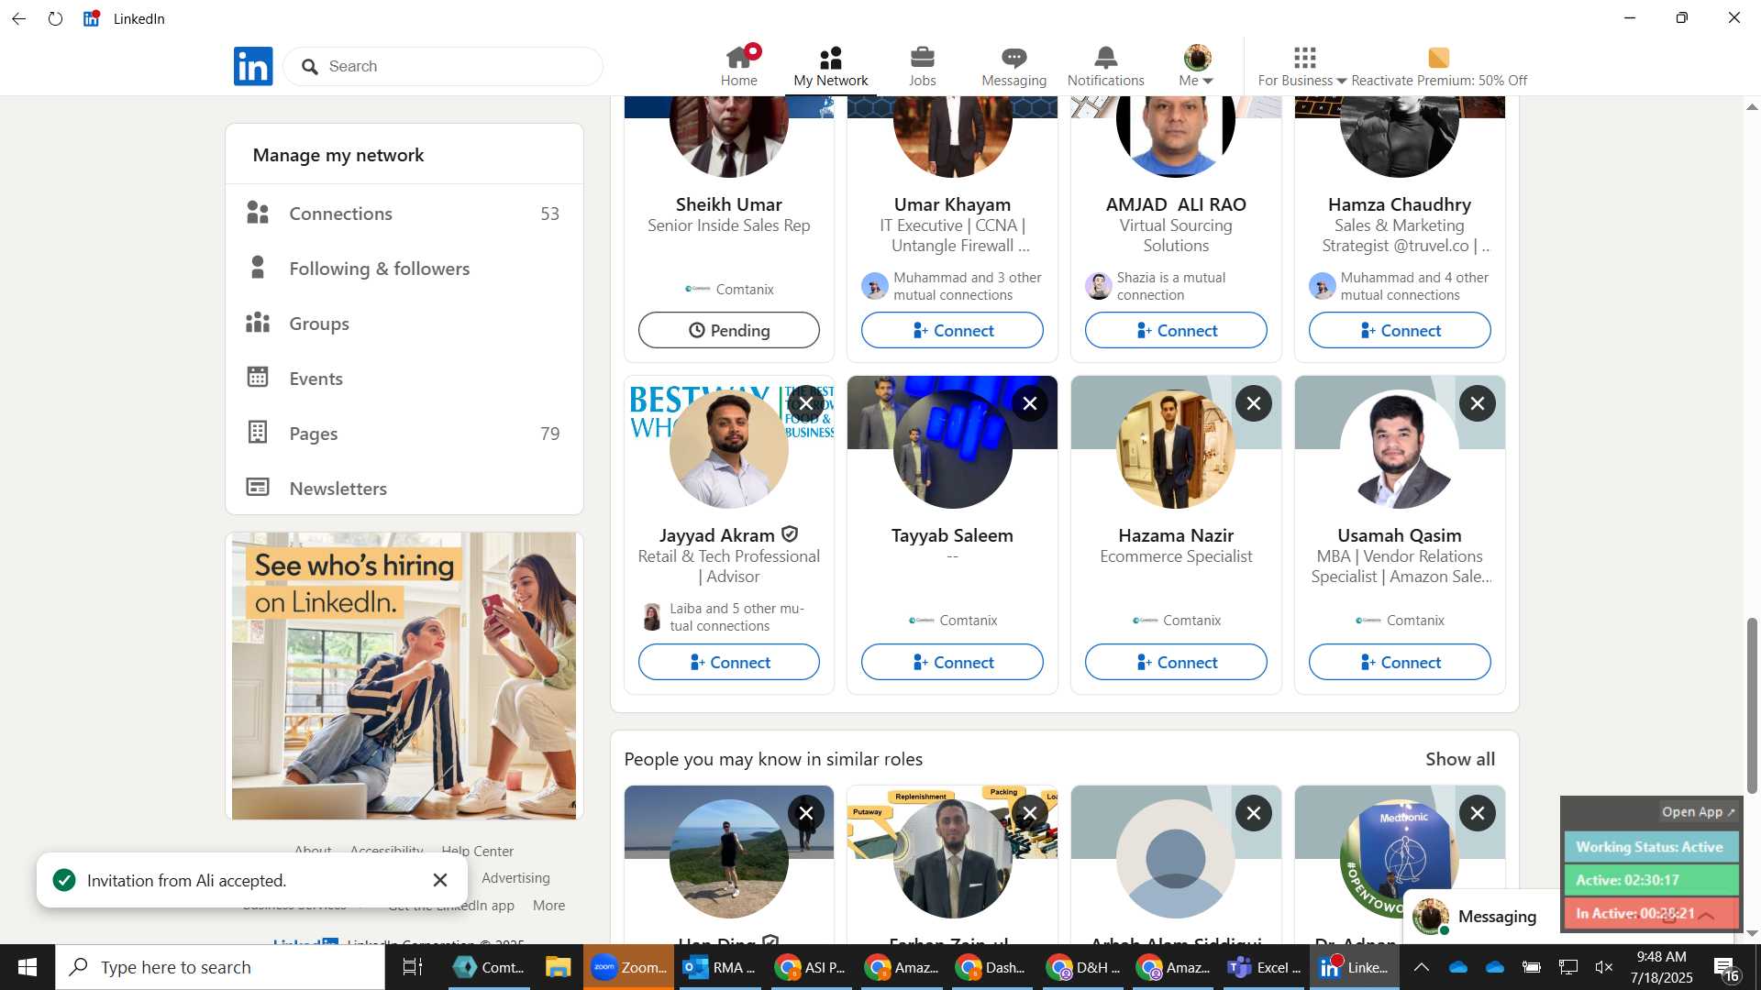Click Show all for similar roles
The height and width of the screenshot is (990, 1761).
point(1460,759)
